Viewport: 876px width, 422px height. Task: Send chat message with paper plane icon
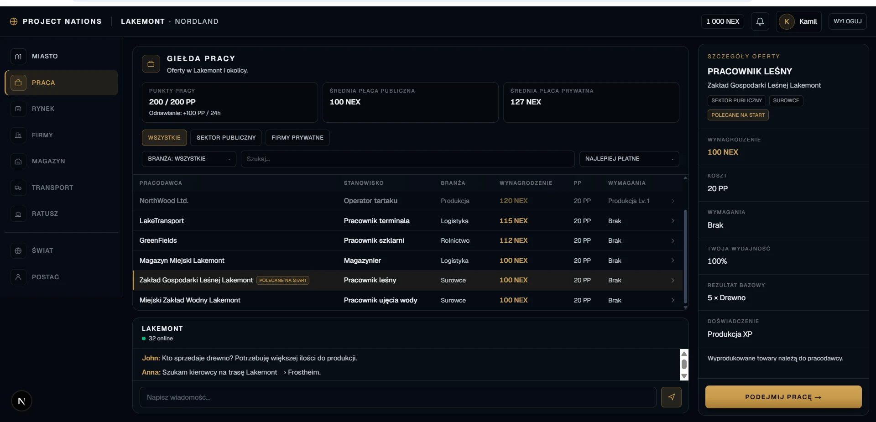pos(671,397)
